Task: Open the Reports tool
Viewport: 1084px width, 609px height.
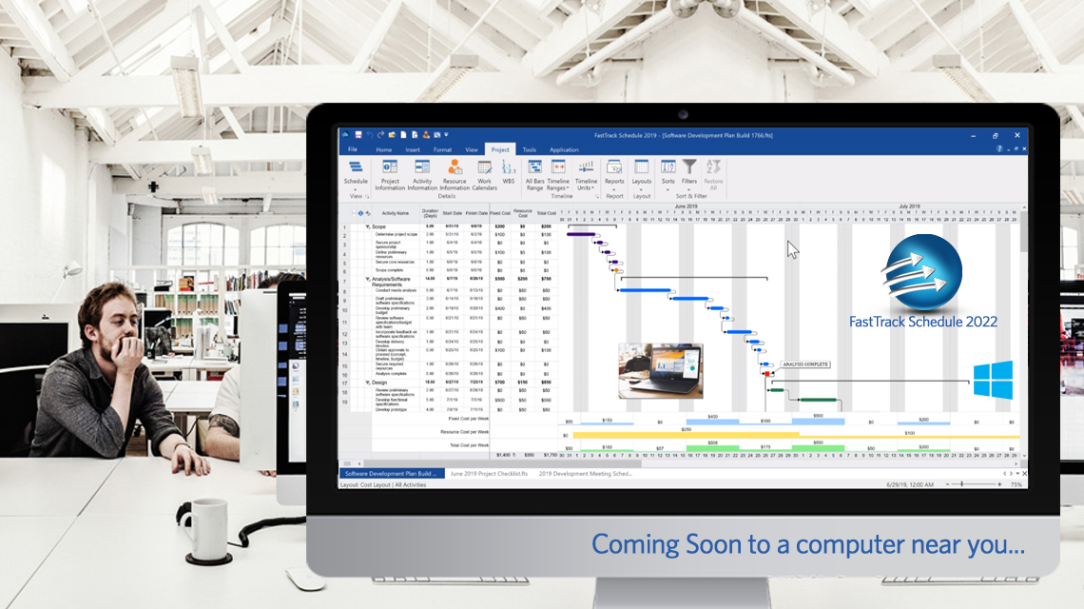Action: point(614,171)
